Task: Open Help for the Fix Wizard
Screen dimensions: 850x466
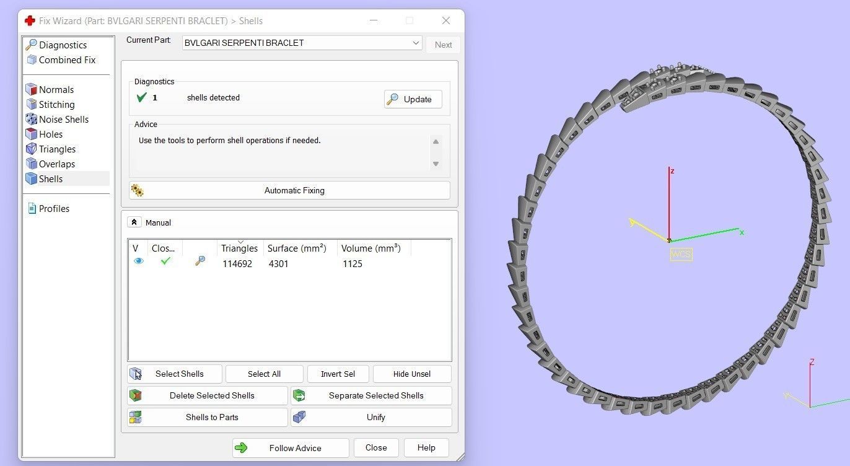Action: (426, 447)
